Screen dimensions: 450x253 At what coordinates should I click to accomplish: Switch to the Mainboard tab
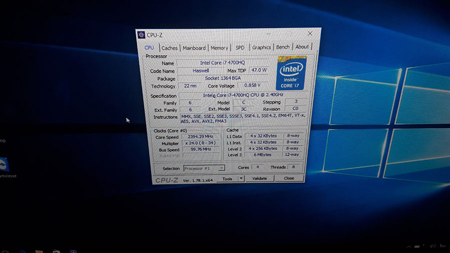point(194,48)
